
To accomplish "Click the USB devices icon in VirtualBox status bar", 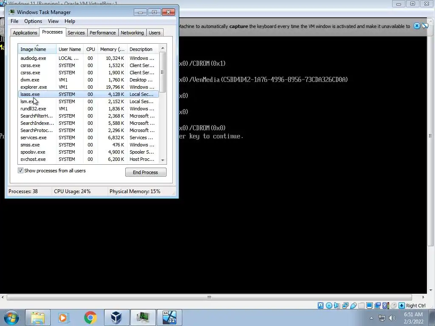I will pyautogui.click(x=353, y=306).
